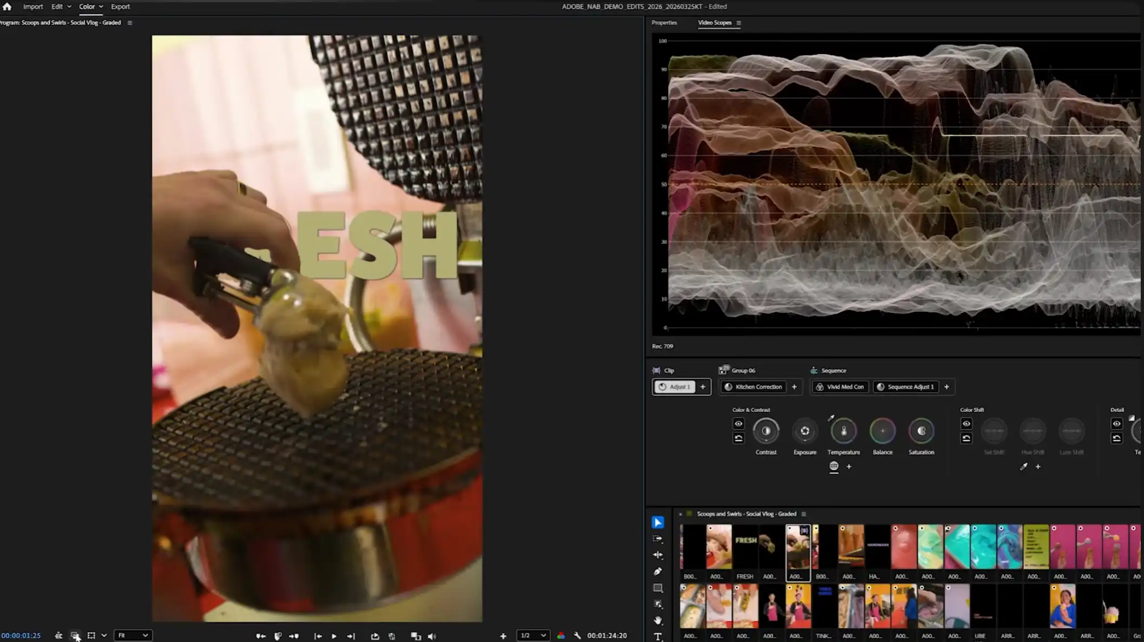The image size is (1144, 642).
Task: Click the white balance eyedropper above Temperature
Action: pos(831,418)
